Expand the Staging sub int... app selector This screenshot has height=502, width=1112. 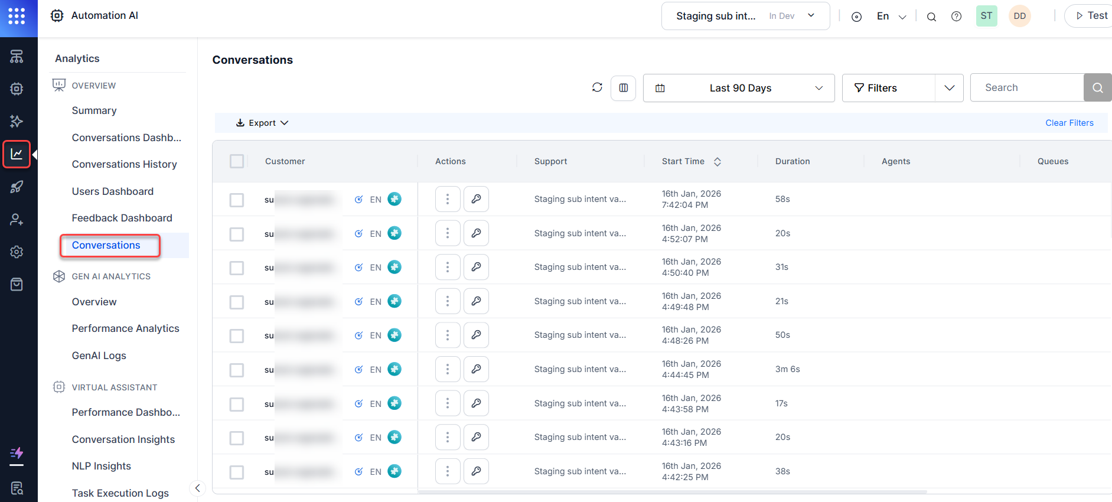[745, 16]
